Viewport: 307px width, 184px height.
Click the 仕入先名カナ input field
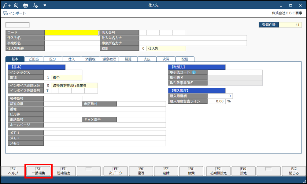(193, 38)
